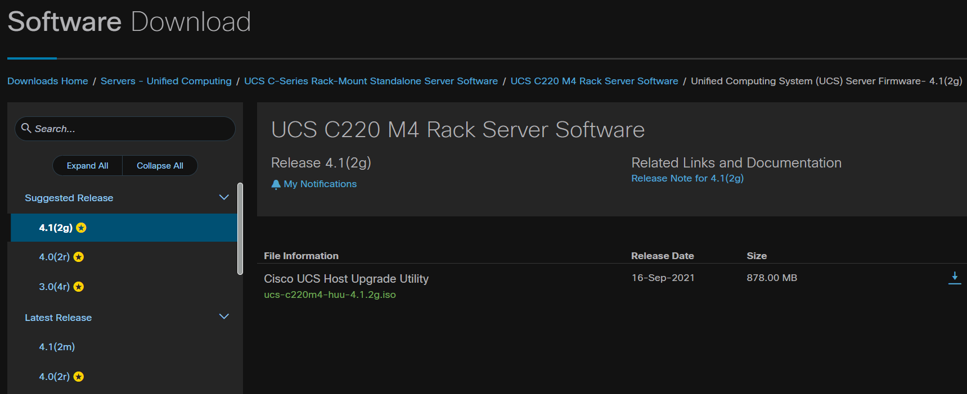Viewport: 967px width, 394px height.
Task: Click the star beside 3.0(4r)
Action: pyautogui.click(x=79, y=287)
